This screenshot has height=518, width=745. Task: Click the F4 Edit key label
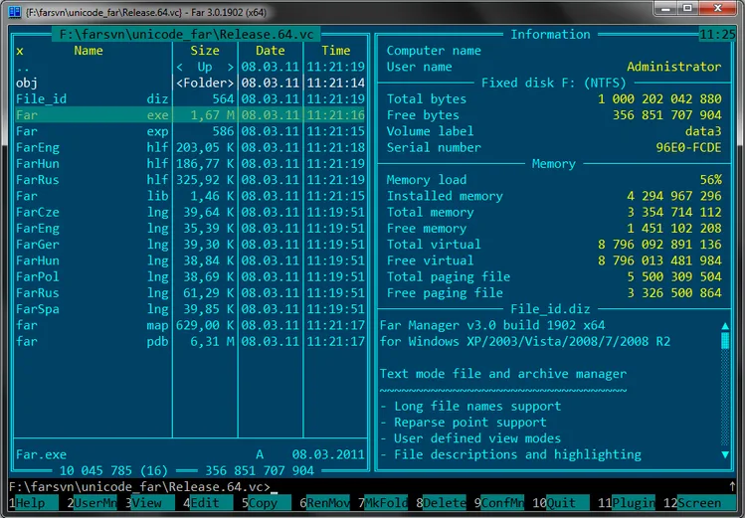point(208,503)
